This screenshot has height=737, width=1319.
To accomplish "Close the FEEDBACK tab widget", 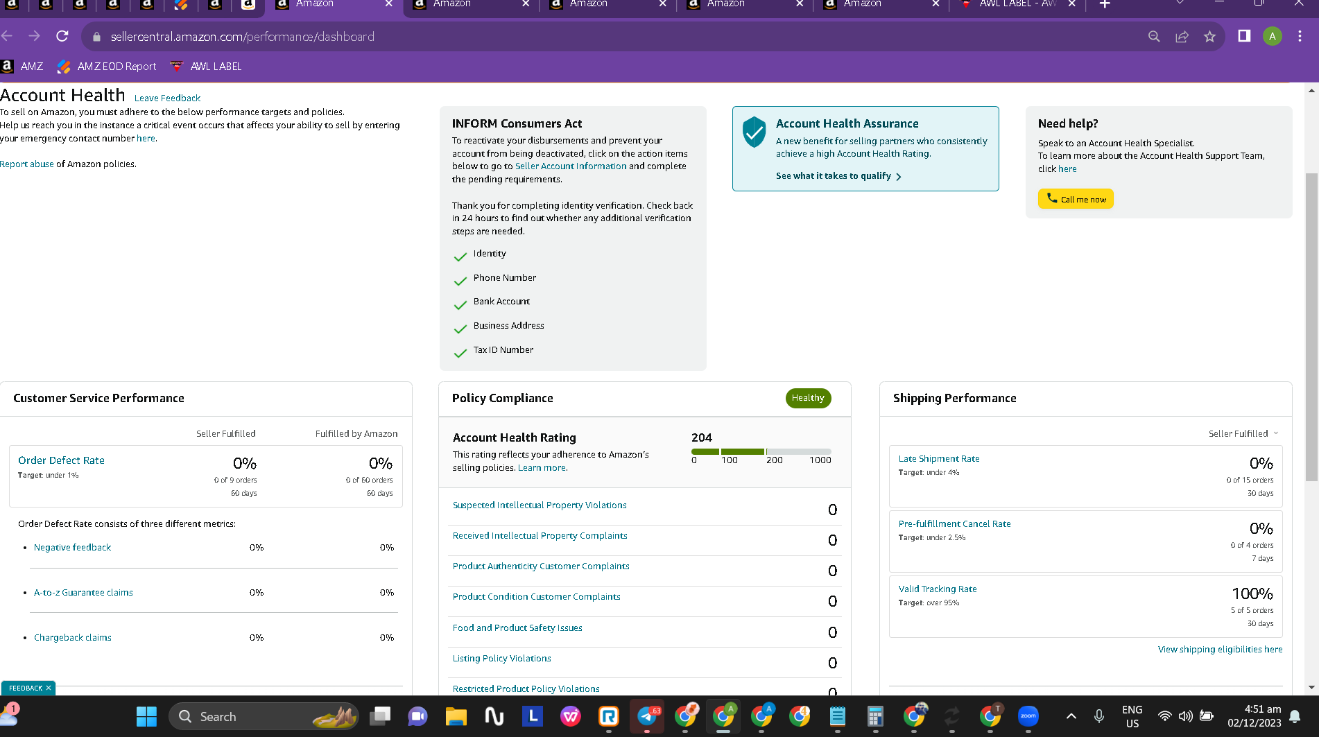I will [x=49, y=688].
